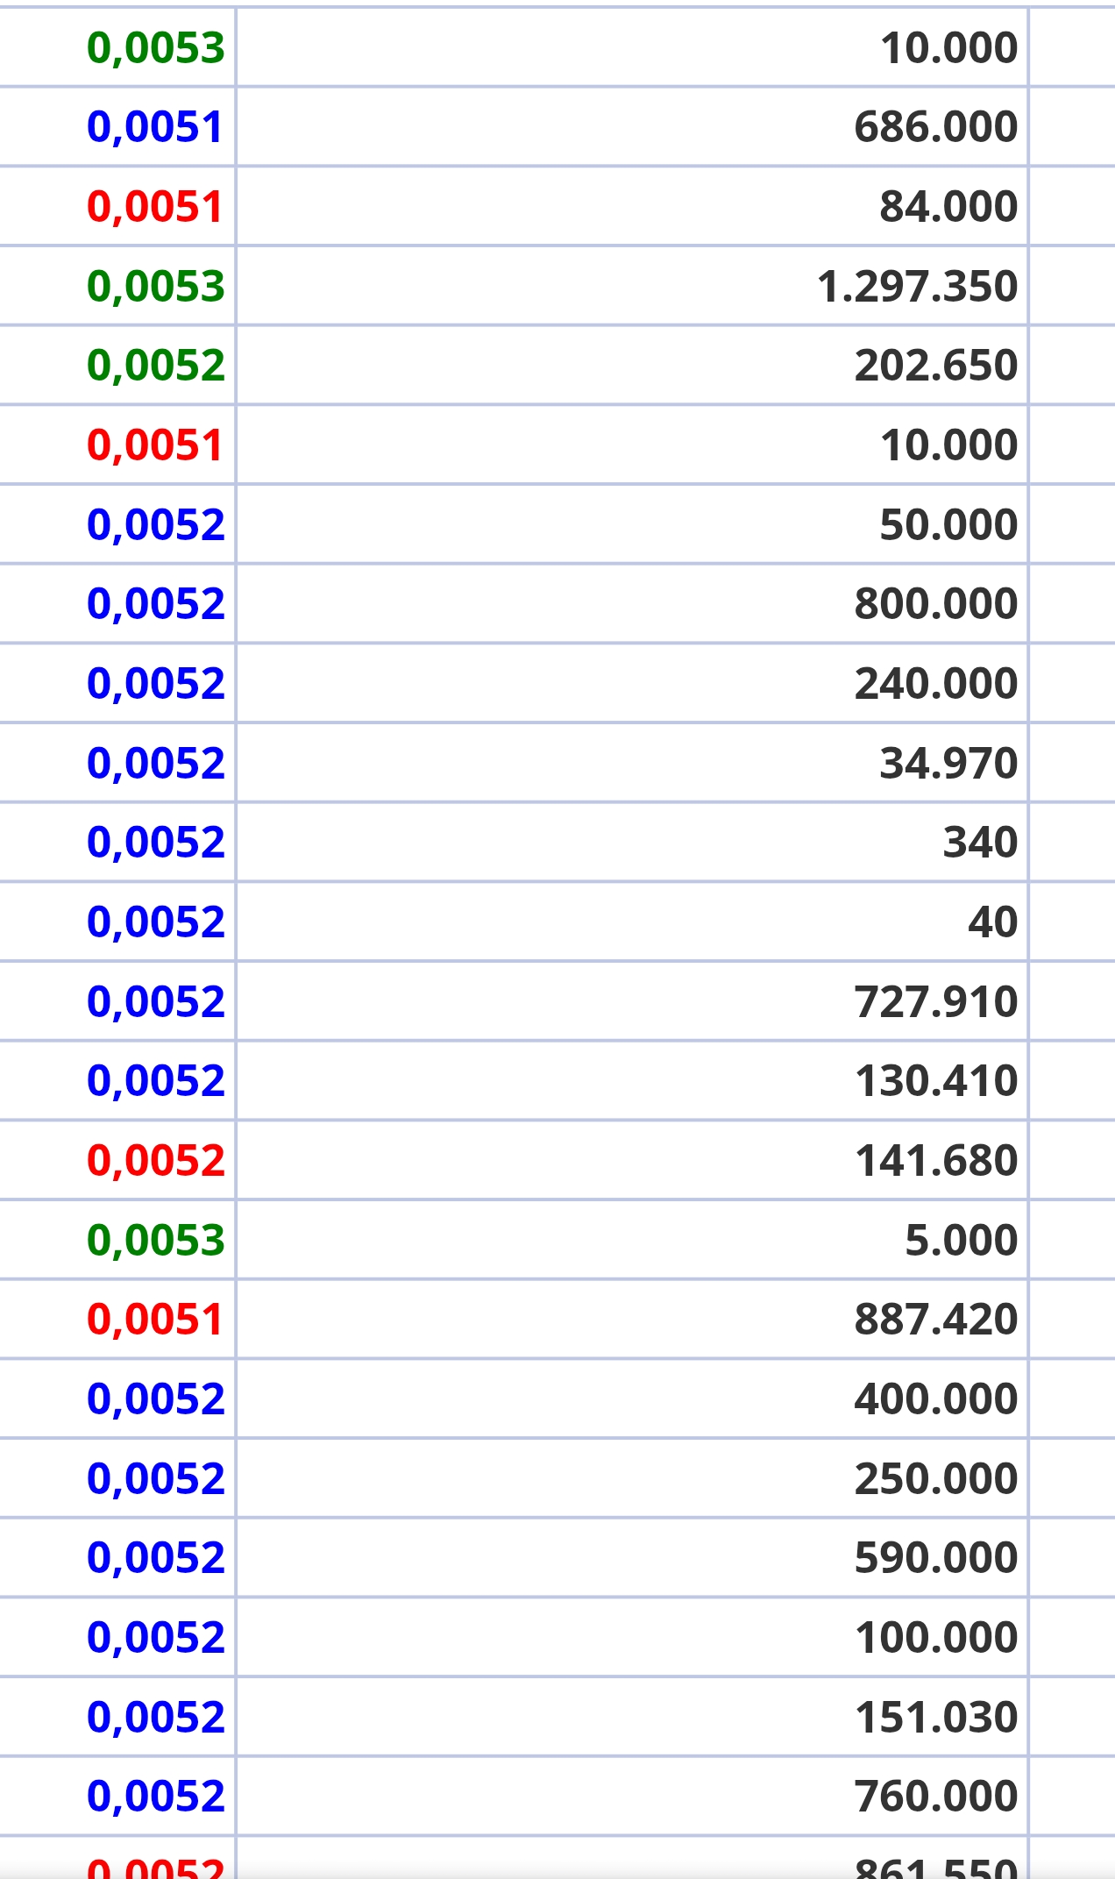Click the 686.000 volume cell

tap(935, 127)
